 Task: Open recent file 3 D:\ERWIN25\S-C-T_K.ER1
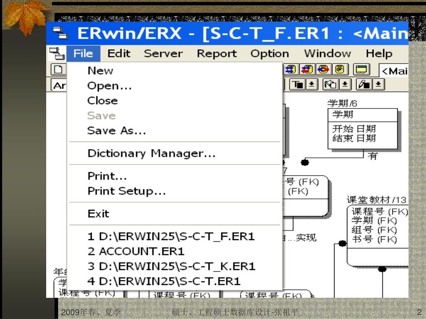[x=174, y=266]
